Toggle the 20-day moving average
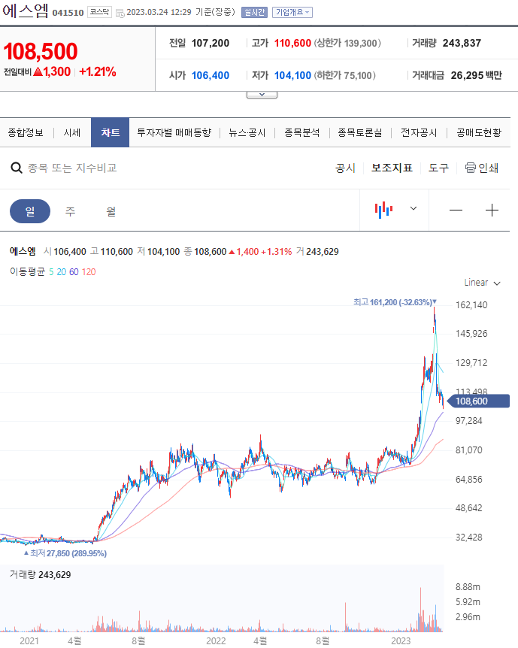 [x=61, y=272]
